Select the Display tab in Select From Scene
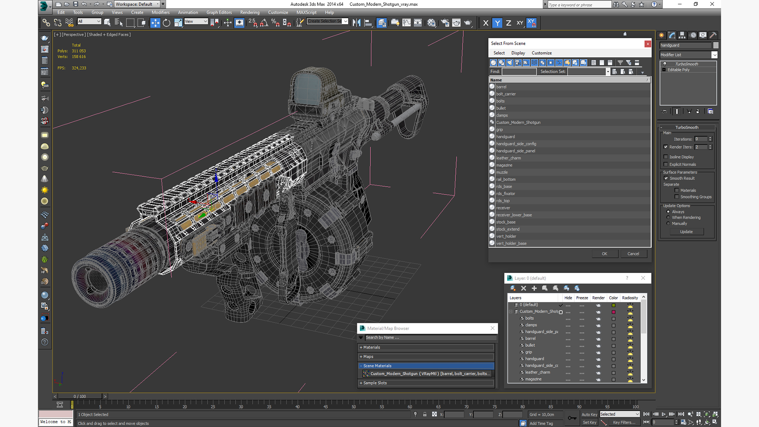The width and height of the screenshot is (759, 427). (x=517, y=53)
